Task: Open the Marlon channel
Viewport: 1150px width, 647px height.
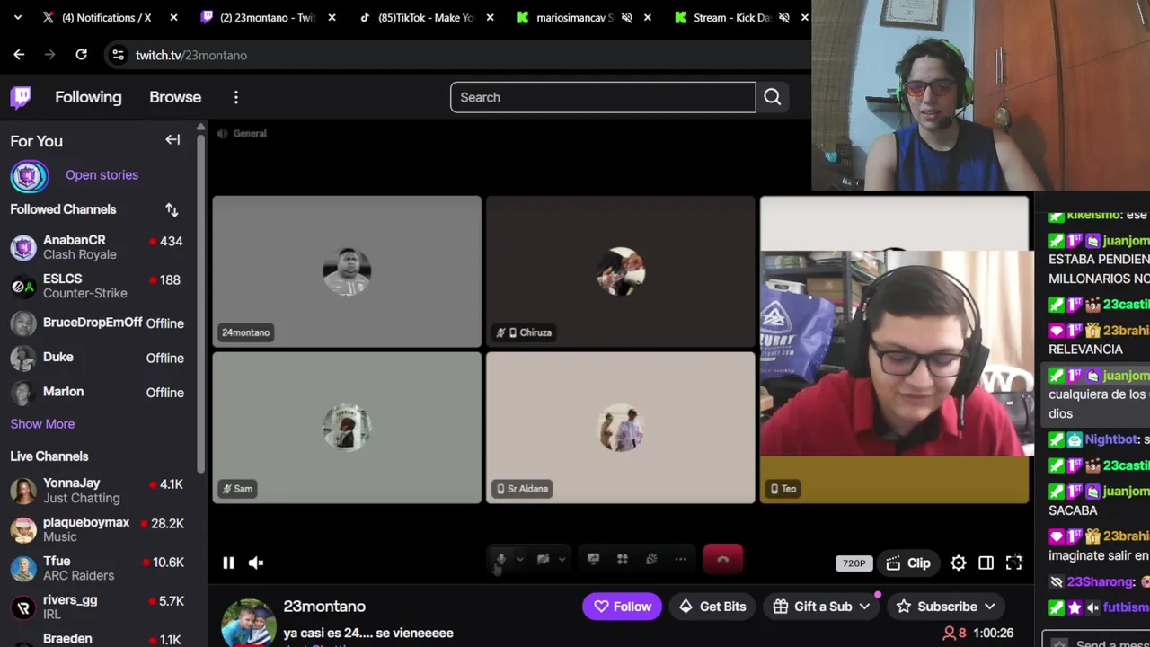Action: click(97, 392)
